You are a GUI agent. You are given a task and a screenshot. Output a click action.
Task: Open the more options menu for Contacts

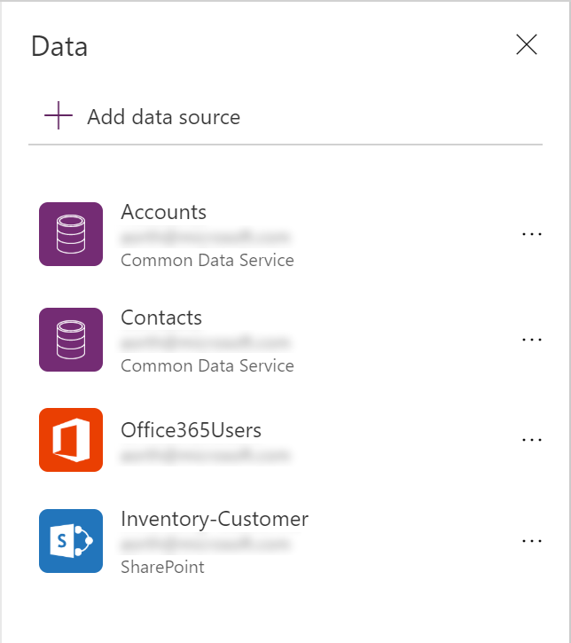point(532,340)
